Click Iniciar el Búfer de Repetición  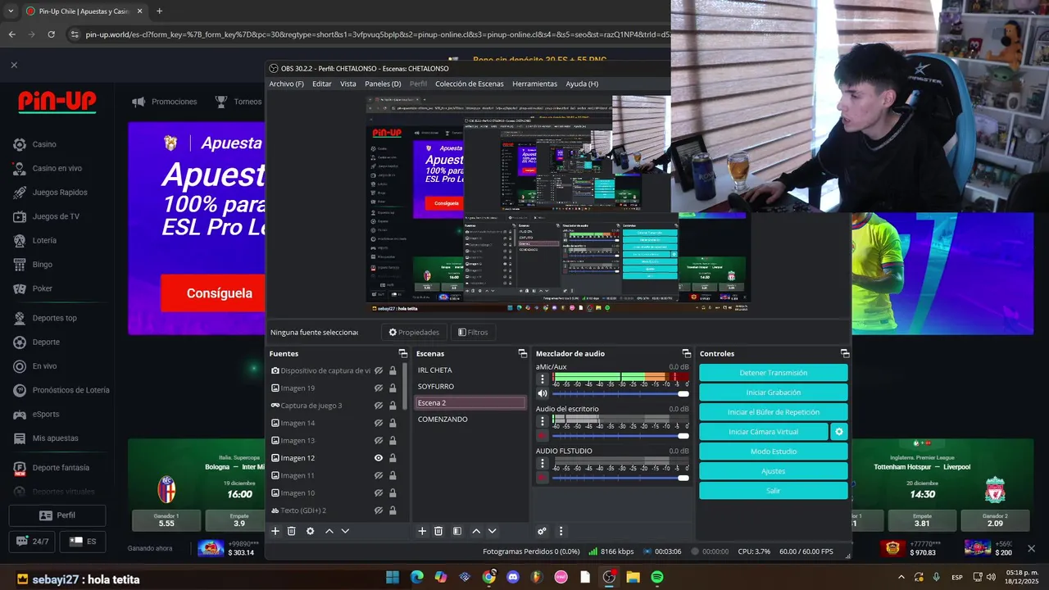pyautogui.click(x=773, y=412)
